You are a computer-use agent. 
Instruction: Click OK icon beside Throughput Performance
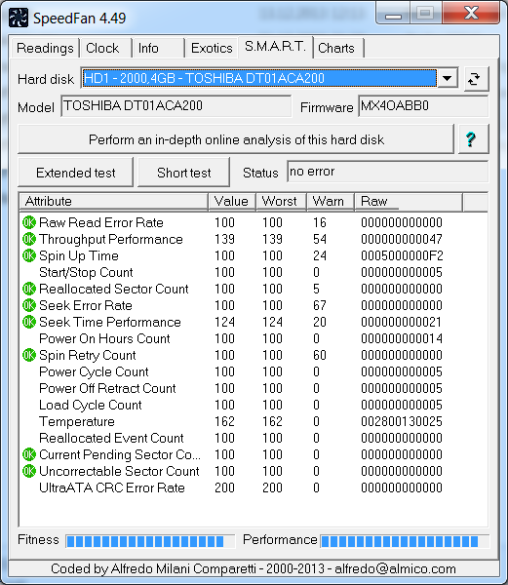coord(28,239)
